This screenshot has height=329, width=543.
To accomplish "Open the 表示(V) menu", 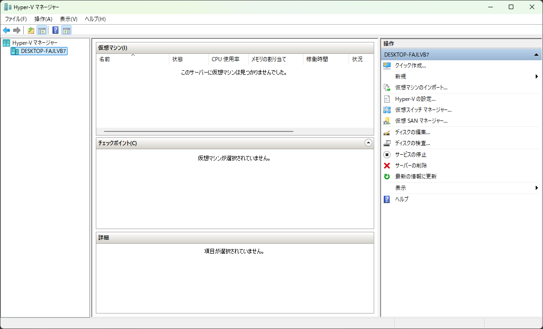I will [68, 19].
